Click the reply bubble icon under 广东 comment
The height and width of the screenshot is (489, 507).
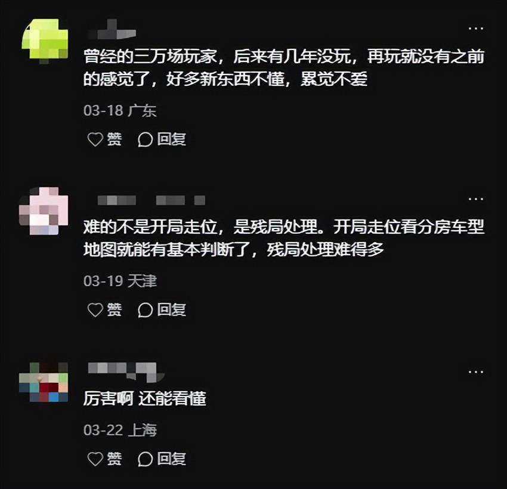[145, 140]
